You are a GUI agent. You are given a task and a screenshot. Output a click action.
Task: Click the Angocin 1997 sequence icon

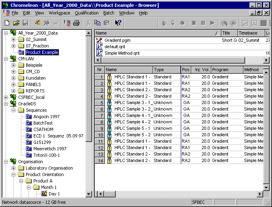click(x=29, y=117)
